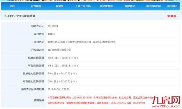Click the 项目地区 label
Screen dimensions: 182x109
39,34
